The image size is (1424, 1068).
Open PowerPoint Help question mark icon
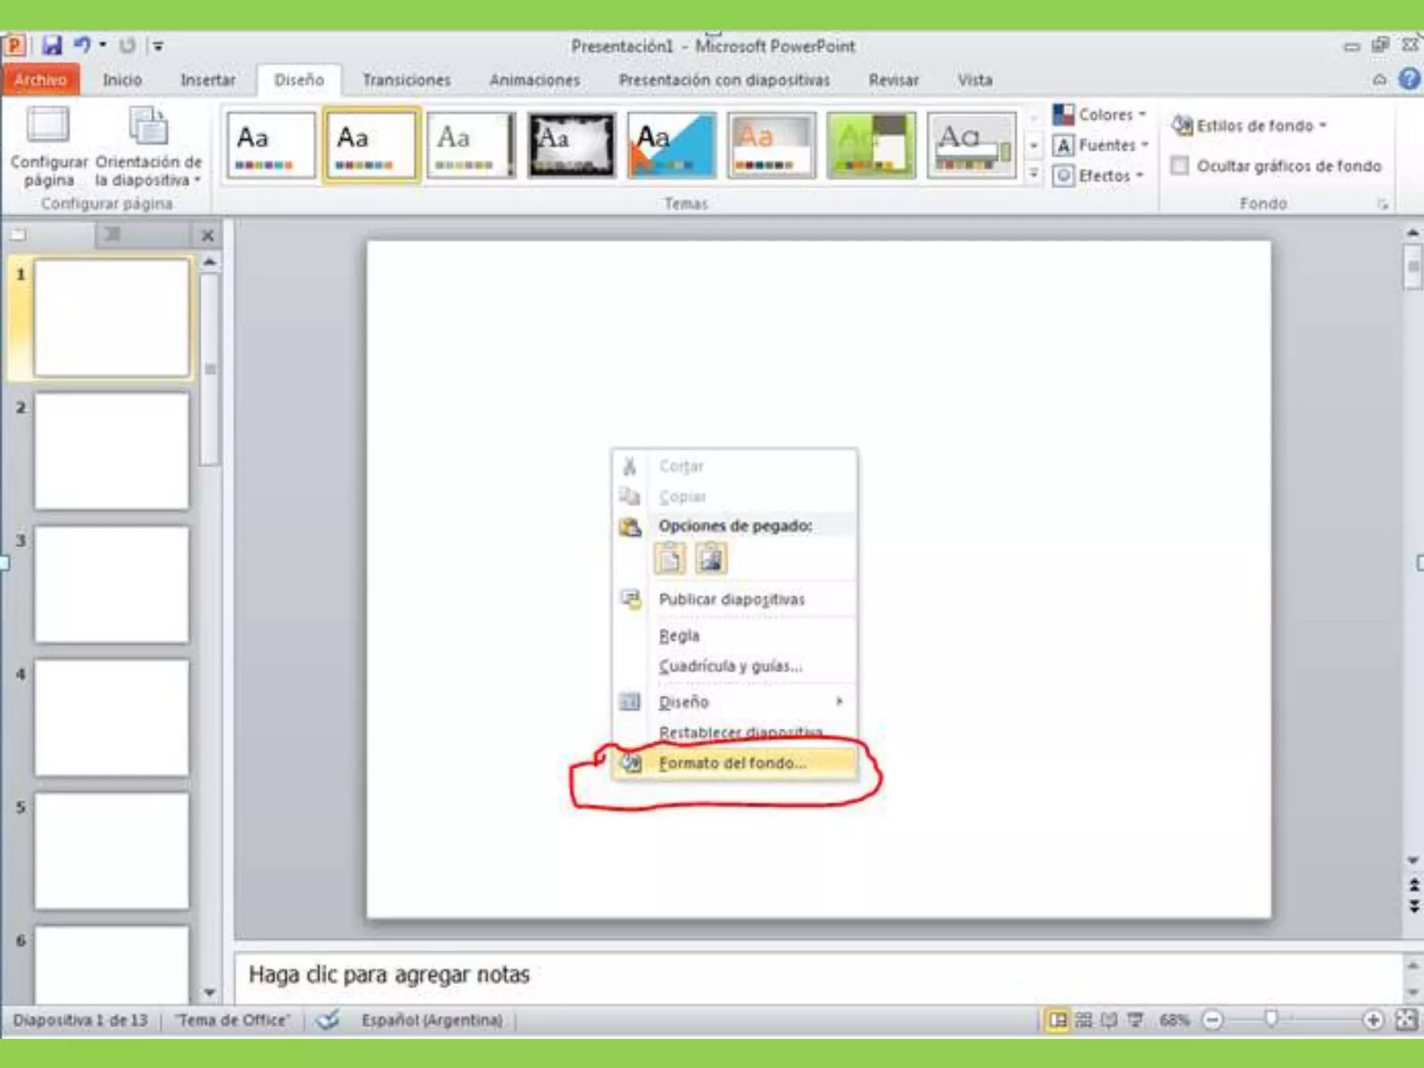(1409, 79)
